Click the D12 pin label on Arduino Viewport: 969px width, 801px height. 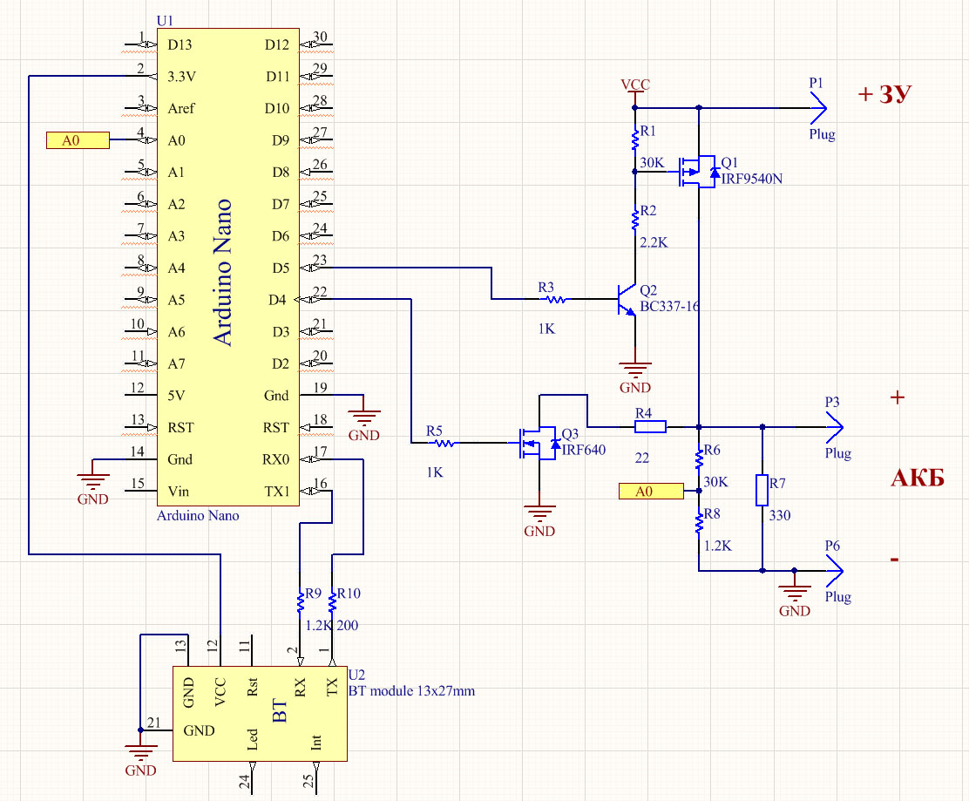[277, 44]
